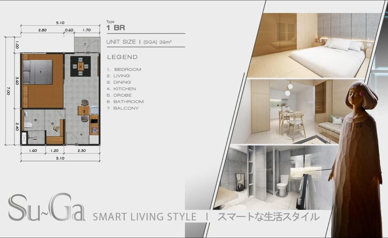Click the bed icon in the floor plan bedroom

pos(38,72)
